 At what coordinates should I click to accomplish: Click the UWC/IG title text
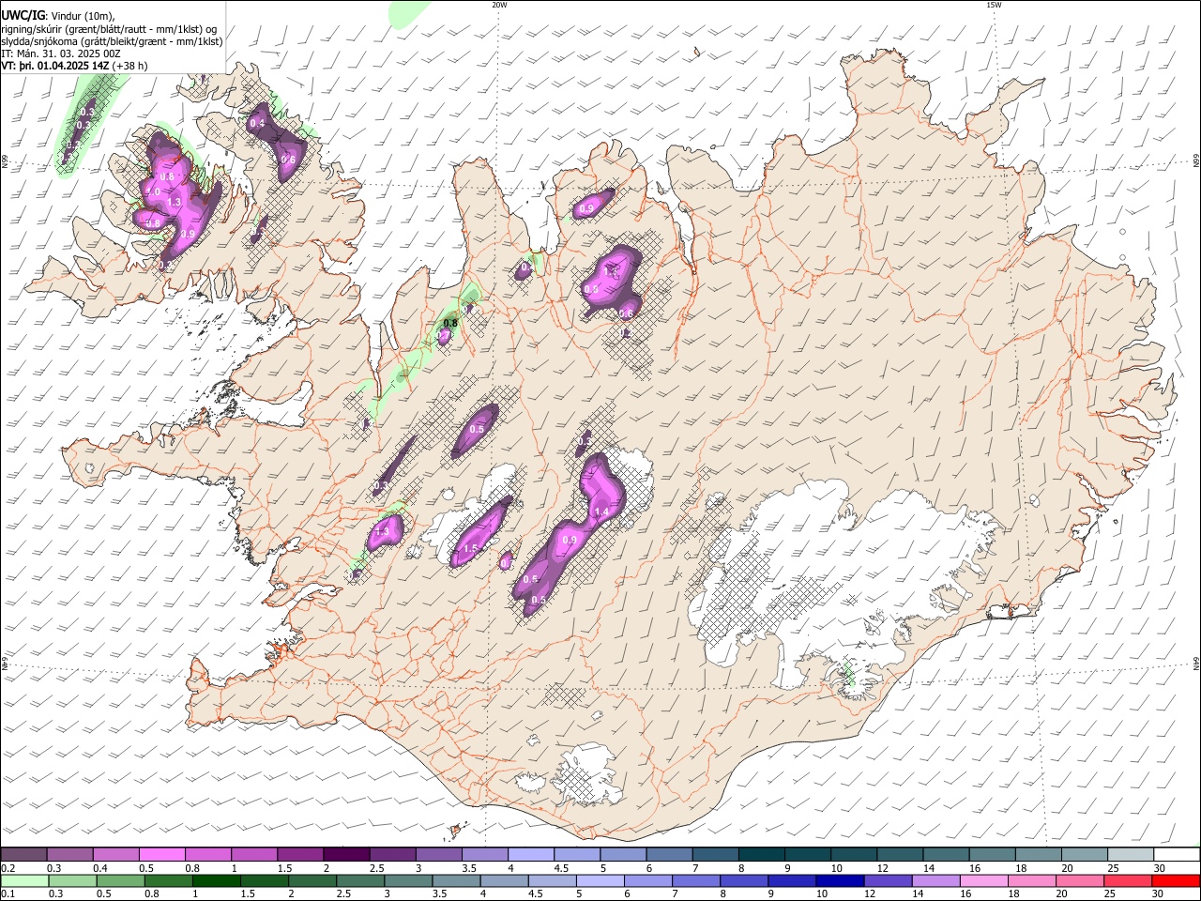pos(23,15)
